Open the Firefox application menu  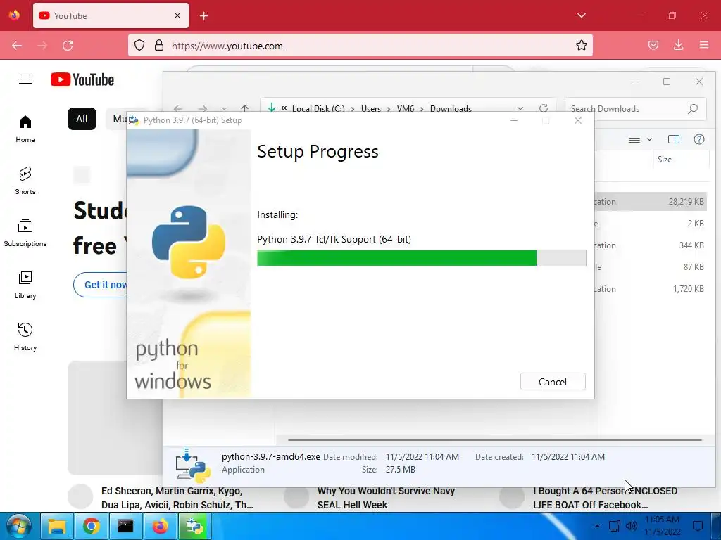pyautogui.click(x=704, y=45)
